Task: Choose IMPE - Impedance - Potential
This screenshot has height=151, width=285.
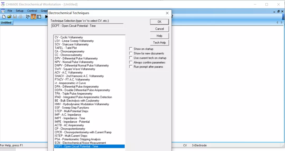Action: pos(72,122)
